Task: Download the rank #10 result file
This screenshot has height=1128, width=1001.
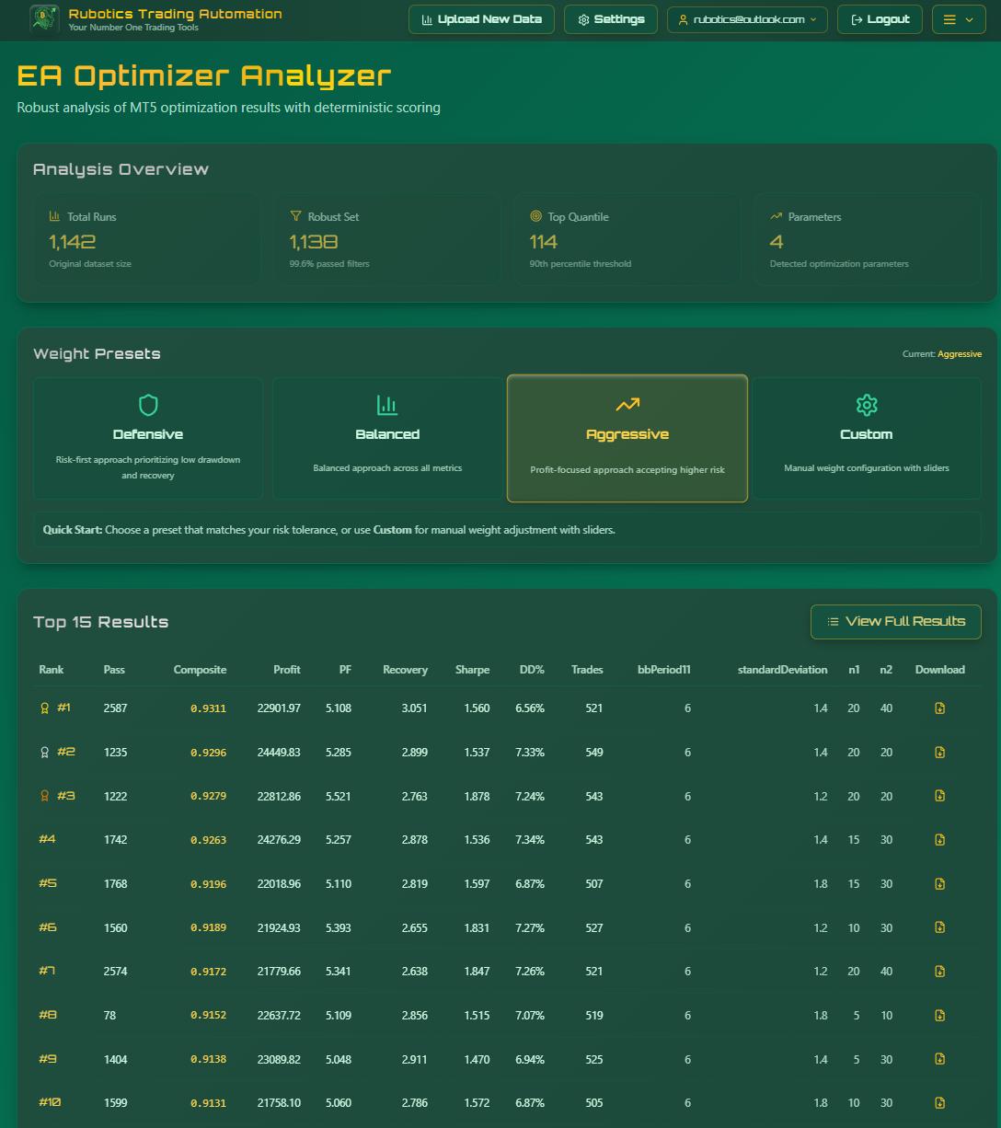Action: [x=939, y=1102]
